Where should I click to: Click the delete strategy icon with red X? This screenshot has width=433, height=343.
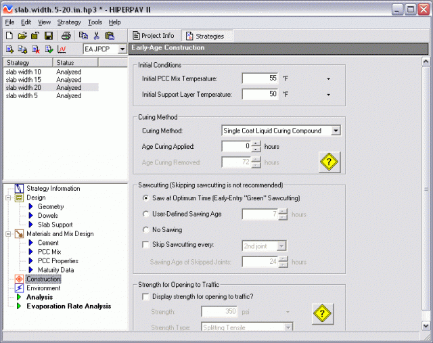click(x=35, y=49)
